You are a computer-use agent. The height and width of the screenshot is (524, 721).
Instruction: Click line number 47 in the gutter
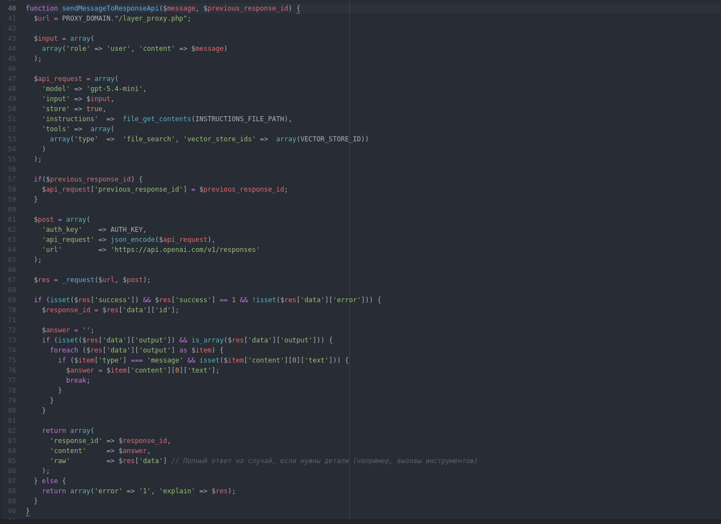(x=12, y=79)
